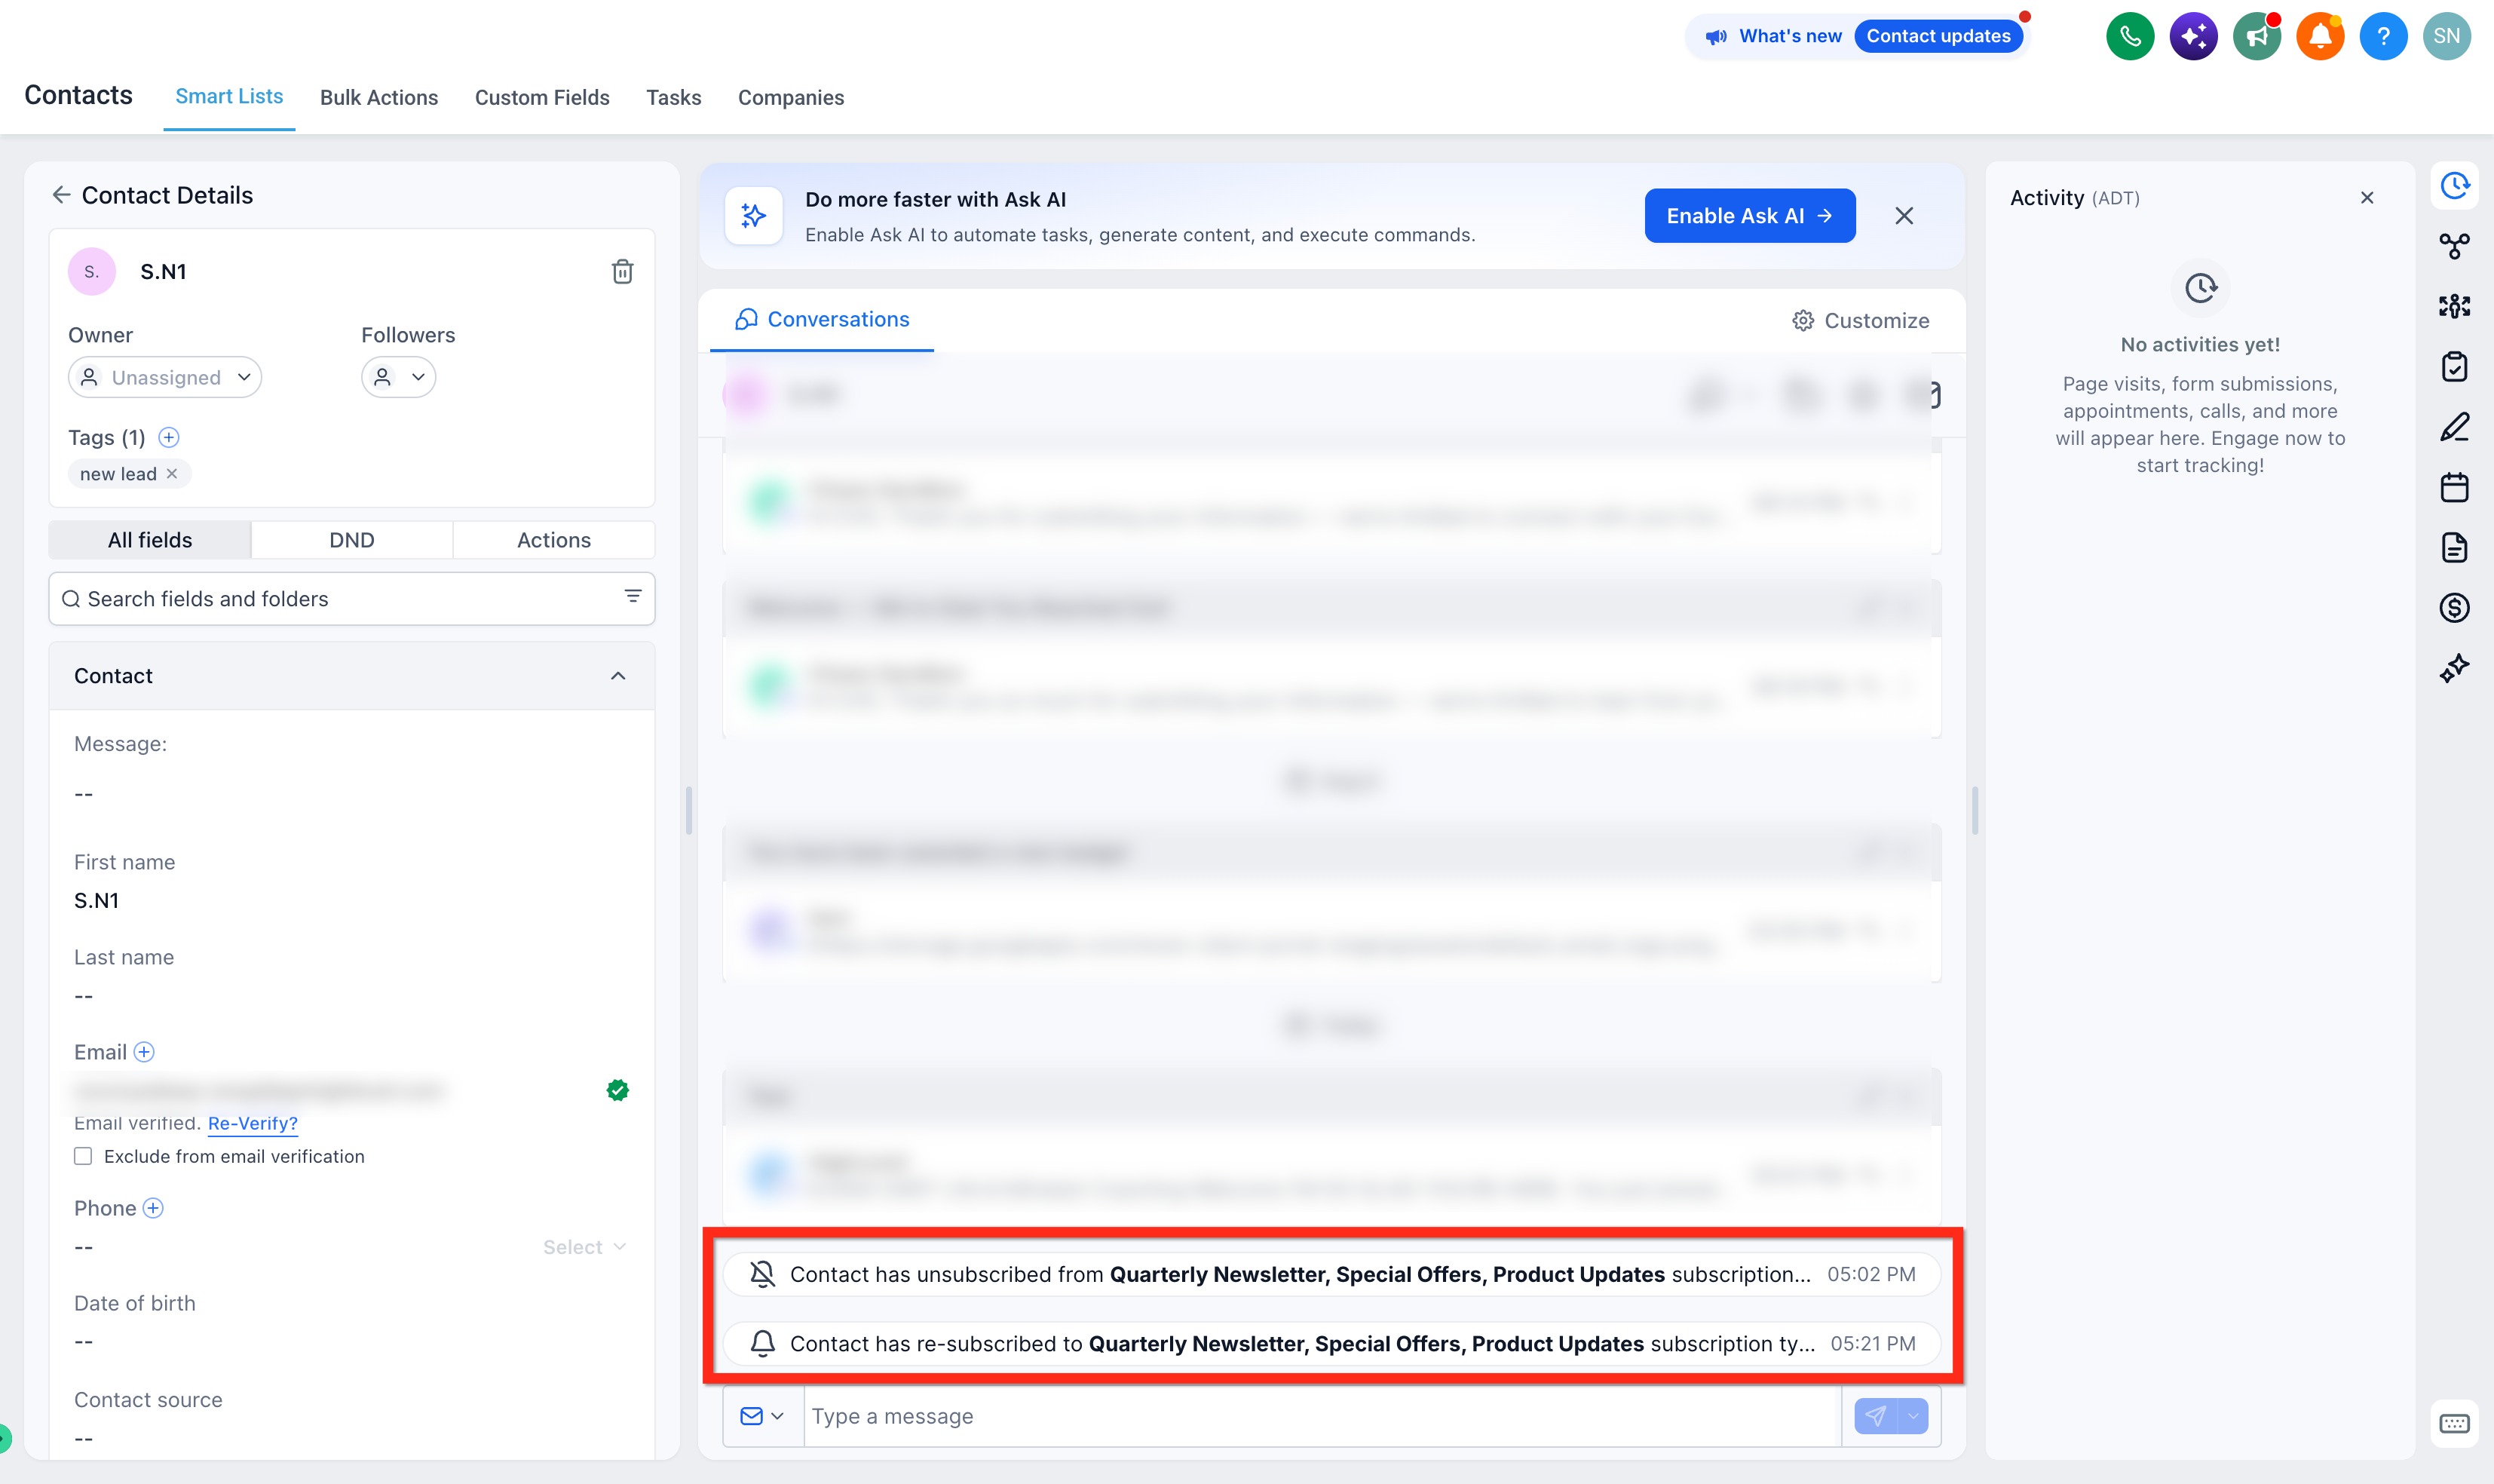
Task: Open the keyboard shortcuts icon
Action: coord(2454,1424)
